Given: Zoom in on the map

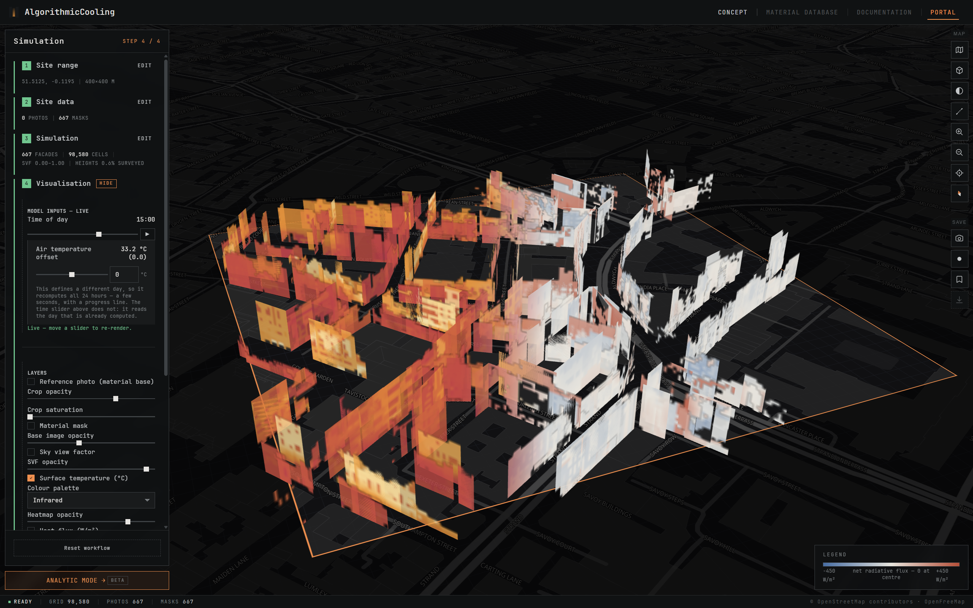Looking at the screenshot, I should click(x=959, y=132).
